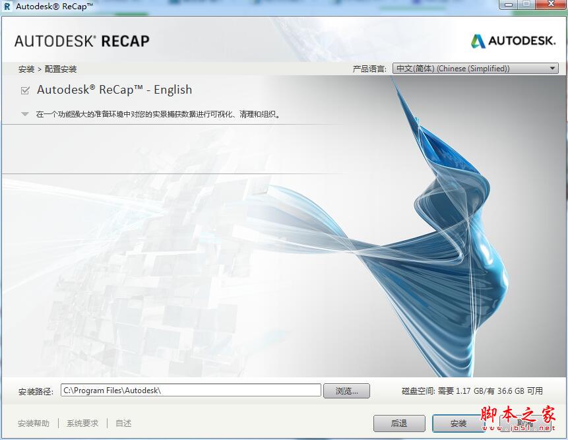Open the 自述 readme link
568x440 pixels.
123,423
